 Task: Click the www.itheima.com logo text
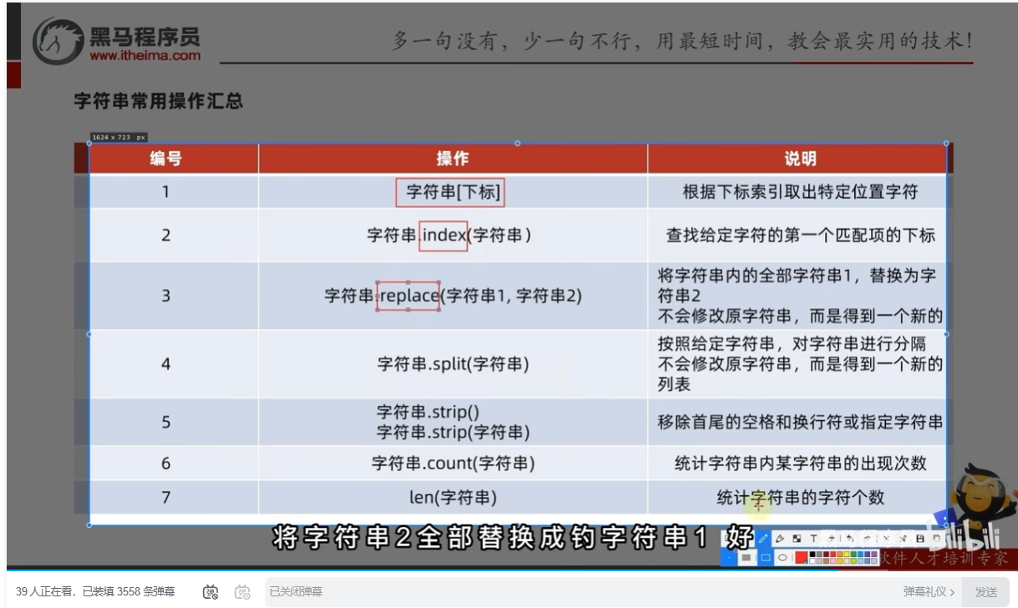145,56
